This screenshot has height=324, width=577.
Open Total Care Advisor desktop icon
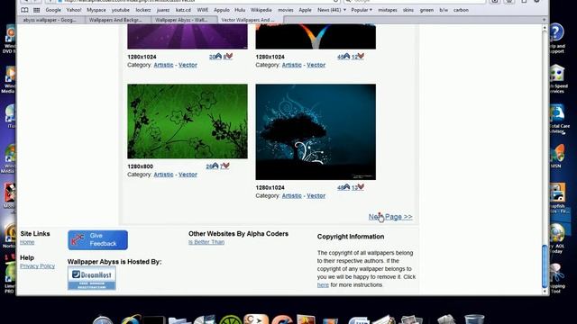tap(558, 119)
